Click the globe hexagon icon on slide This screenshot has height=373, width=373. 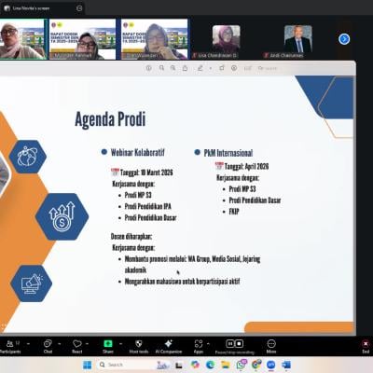click(27, 157)
